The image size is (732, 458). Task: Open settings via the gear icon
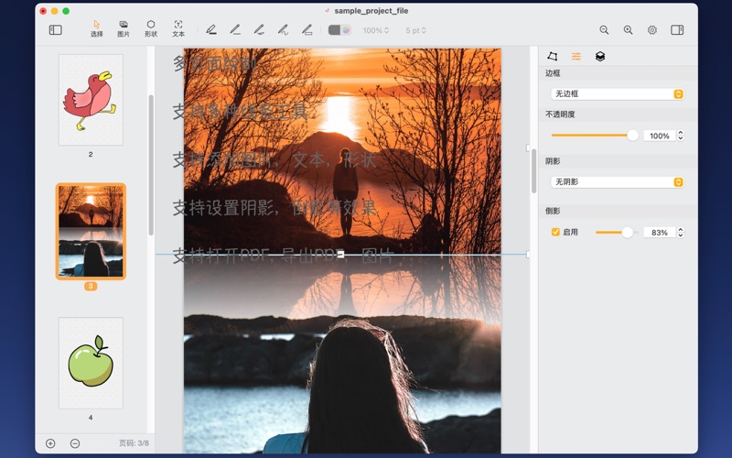pos(652,30)
